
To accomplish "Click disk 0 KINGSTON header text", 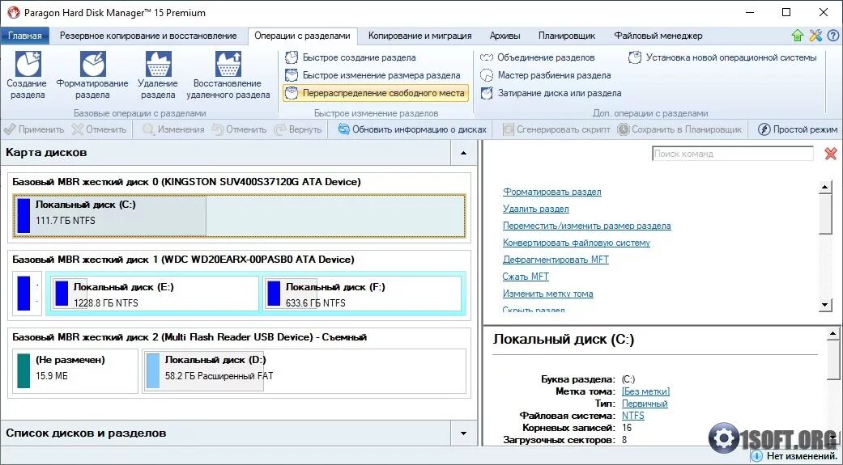I will 186,182.
